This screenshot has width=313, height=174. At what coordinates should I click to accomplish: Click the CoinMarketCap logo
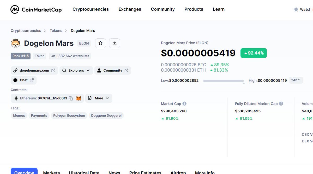pyautogui.click(x=36, y=10)
